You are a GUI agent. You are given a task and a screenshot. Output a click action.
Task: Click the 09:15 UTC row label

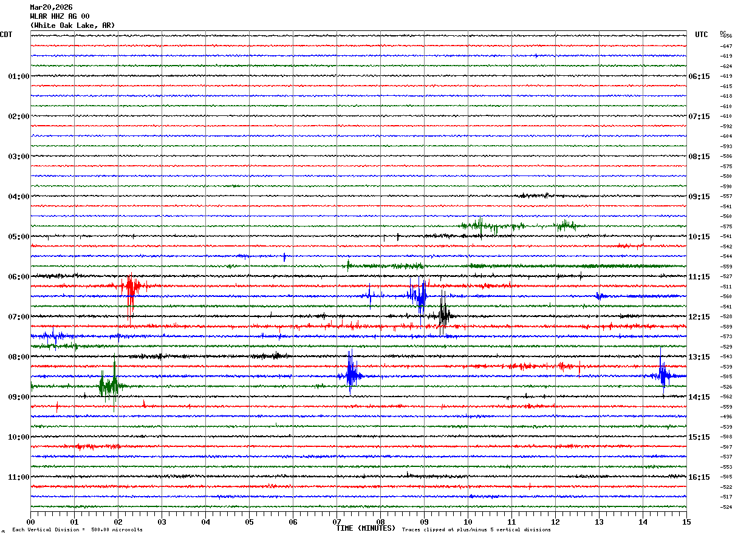tap(699, 197)
